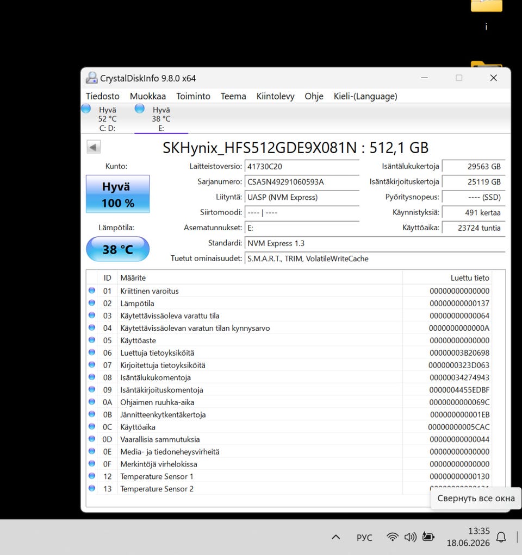Image resolution: width=522 pixels, height=555 pixels.
Task: Click the blue status dot for C: D: disk
Action: (x=86, y=108)
